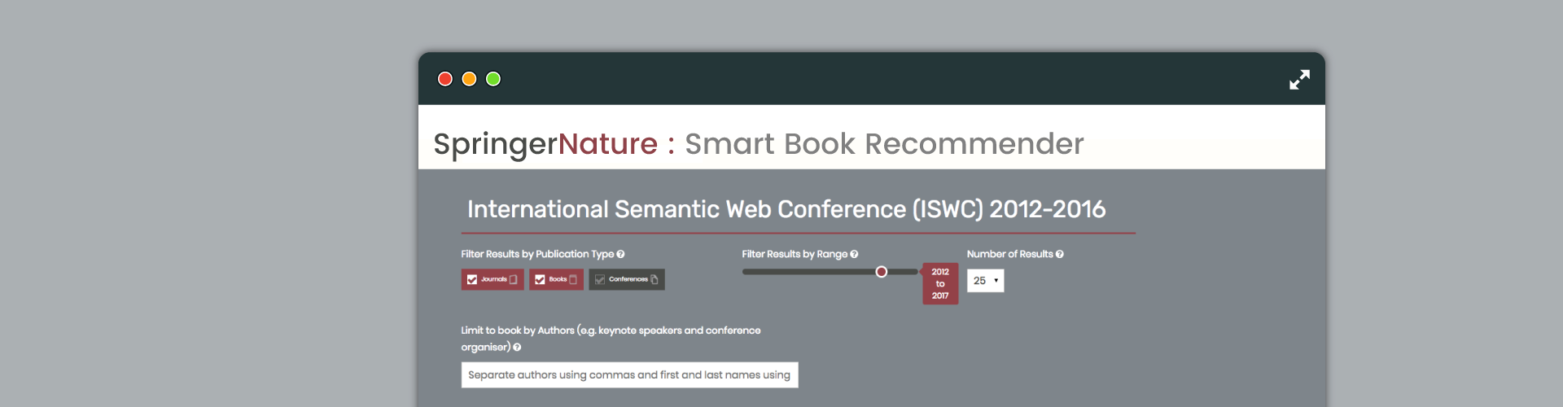Click the Number of Results label
1563x407 pixels.
point(1009,254)
